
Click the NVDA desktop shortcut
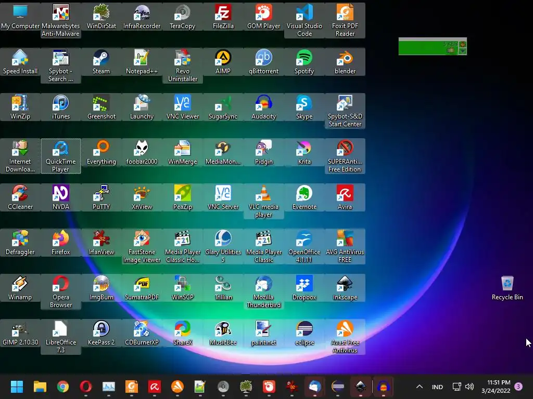60,197
